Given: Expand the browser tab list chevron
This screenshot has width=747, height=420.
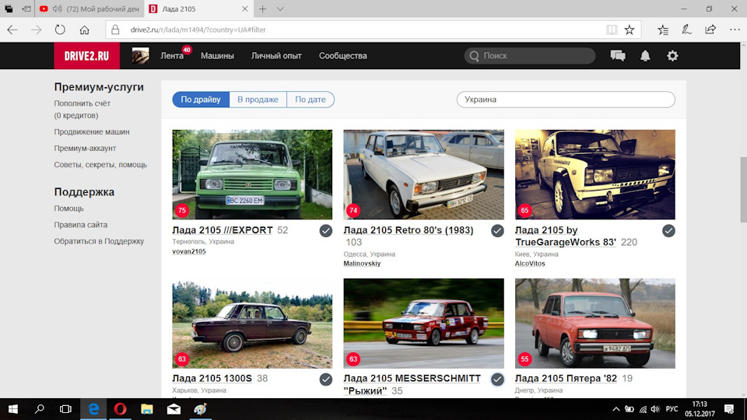Looking at the screenshot, I should click(280, 9).
